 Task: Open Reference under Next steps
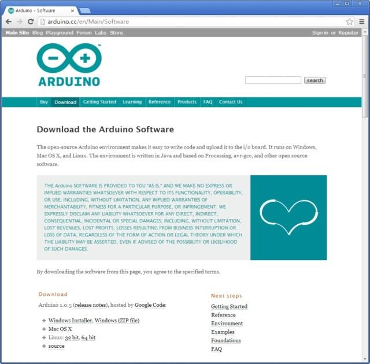click(x=223, y=315)
